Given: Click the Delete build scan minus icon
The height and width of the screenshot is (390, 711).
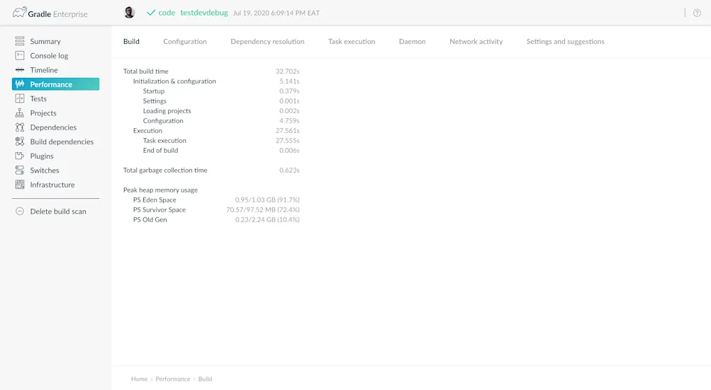Looking at the screenshot, I should click(x=20, y=211).
